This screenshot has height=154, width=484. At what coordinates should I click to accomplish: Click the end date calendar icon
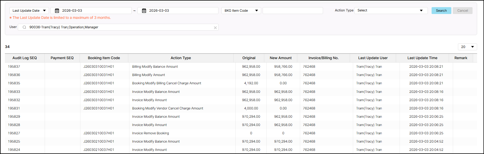click(x=144, y=11)
